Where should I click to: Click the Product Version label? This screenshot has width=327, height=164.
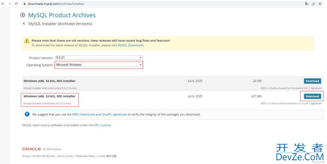click(41, 58)
